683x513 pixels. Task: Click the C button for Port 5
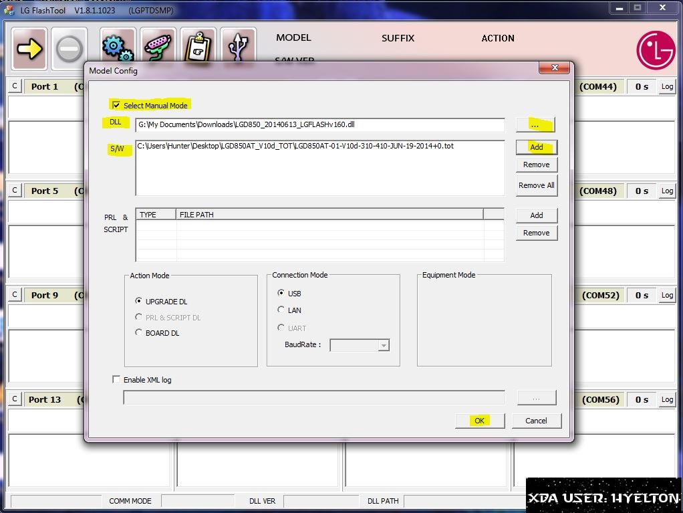click(x=15, y=191)
